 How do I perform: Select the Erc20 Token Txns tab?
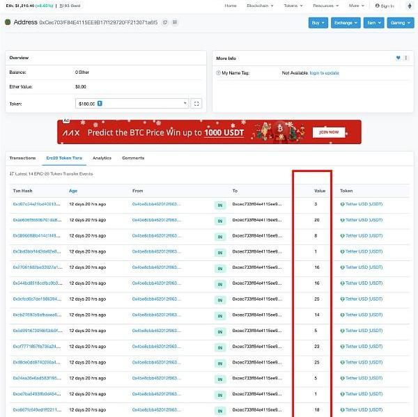64,158
